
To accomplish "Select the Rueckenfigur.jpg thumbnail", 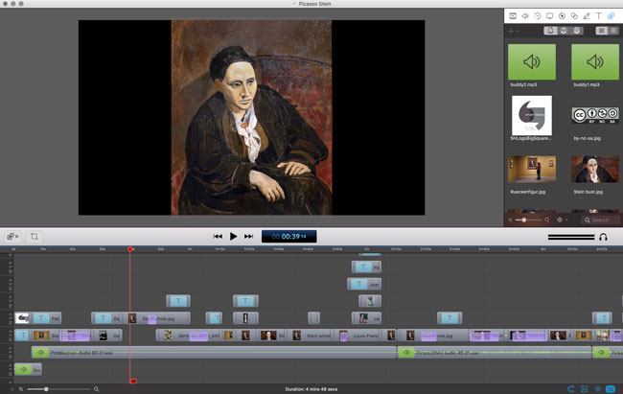I will point(532,169).
